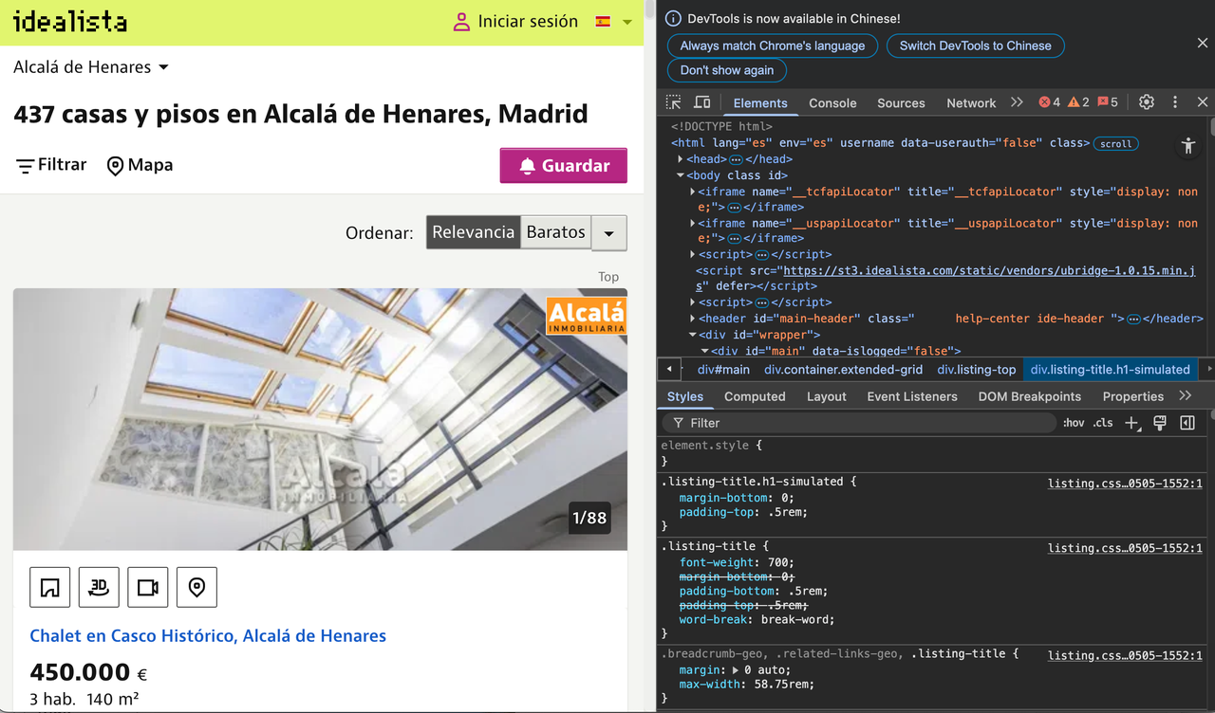Screen dimensions: 1215x713
Task: Switch to the Sources tab
Action: point(901,103)
